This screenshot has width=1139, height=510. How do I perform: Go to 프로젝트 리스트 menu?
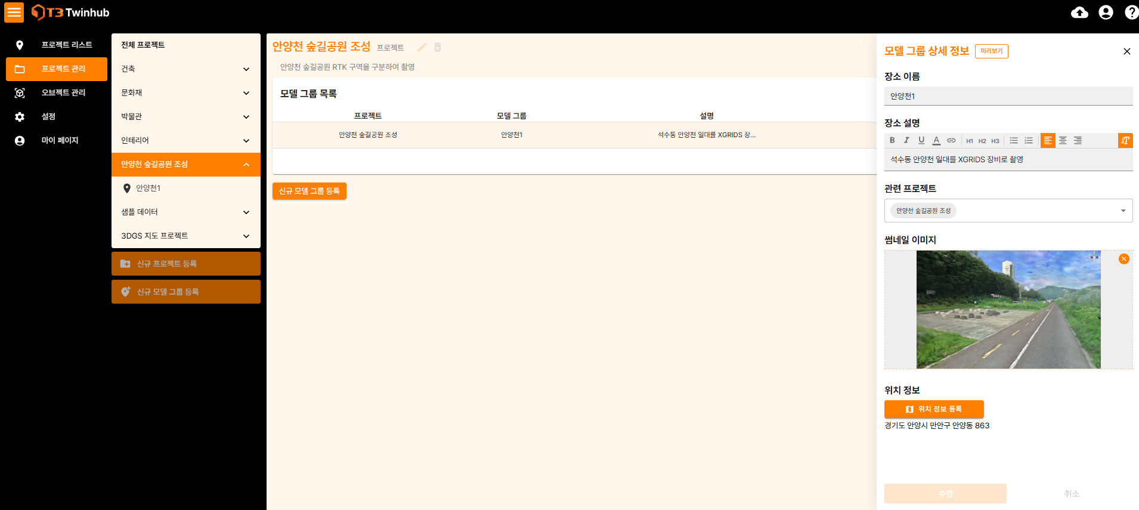(x=57, y=45)
